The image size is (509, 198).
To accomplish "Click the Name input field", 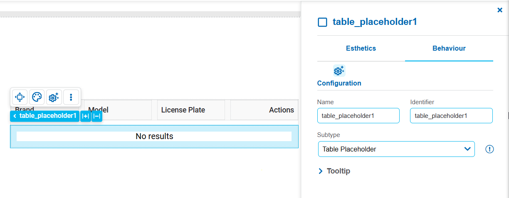I will pyautogui.click(x=358, y=116).
